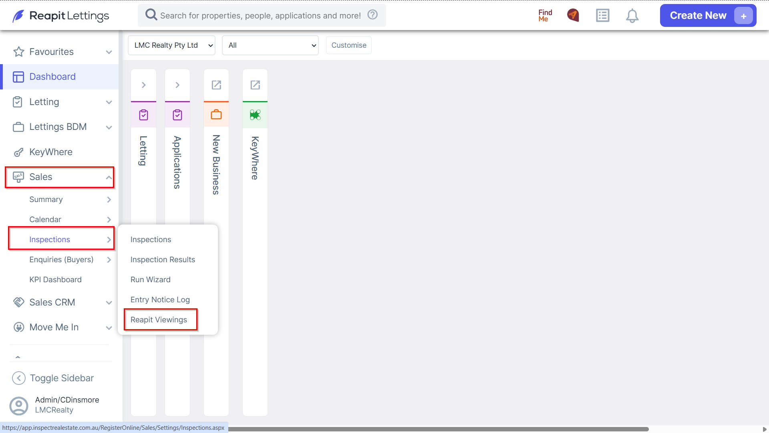
Task: Click the Find Me icon
Action: tap(545, 16)
